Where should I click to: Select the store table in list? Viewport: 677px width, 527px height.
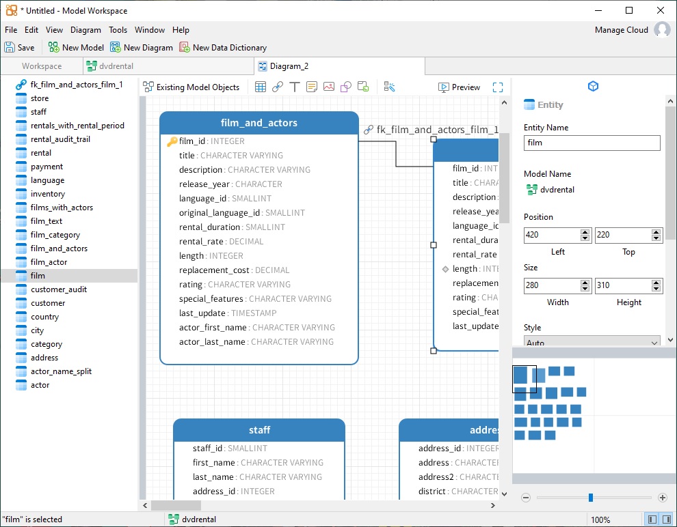[x=69, y=98]
